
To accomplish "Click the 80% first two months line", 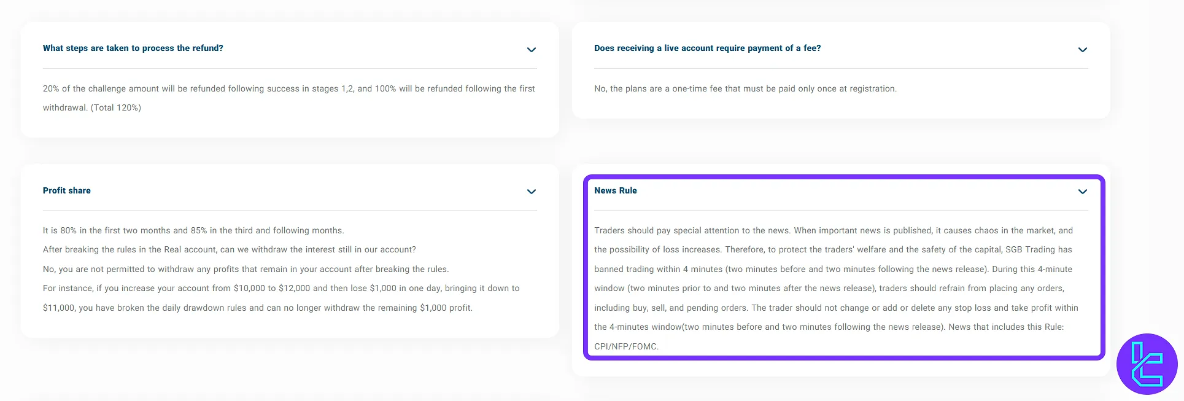I will (x=193, y=230).
